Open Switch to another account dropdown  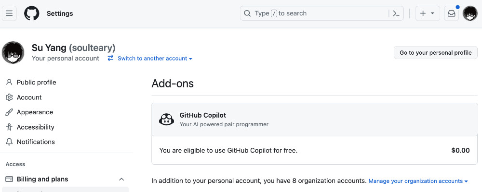[x=150, y=58]
